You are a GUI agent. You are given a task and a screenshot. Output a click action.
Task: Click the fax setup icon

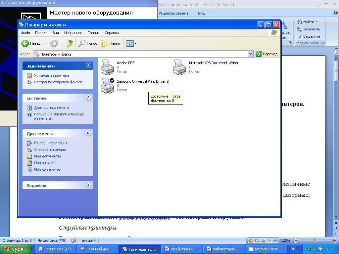tap(29, 82)
